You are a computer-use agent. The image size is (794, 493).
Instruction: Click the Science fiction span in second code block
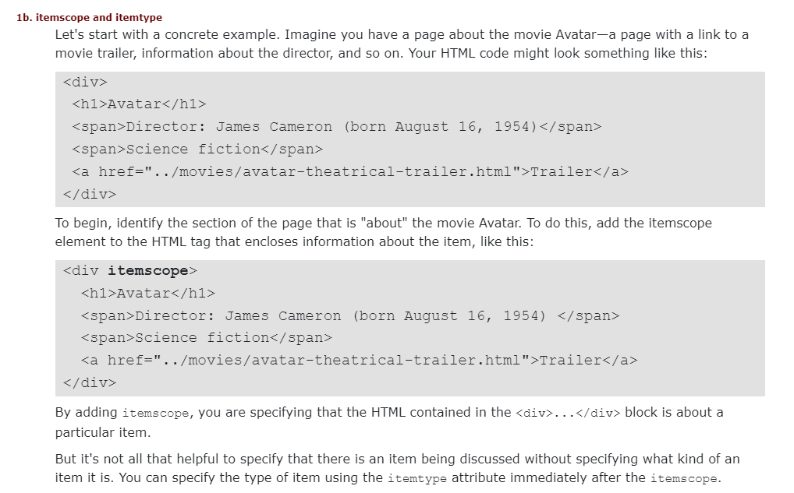(x=206, y=337)
